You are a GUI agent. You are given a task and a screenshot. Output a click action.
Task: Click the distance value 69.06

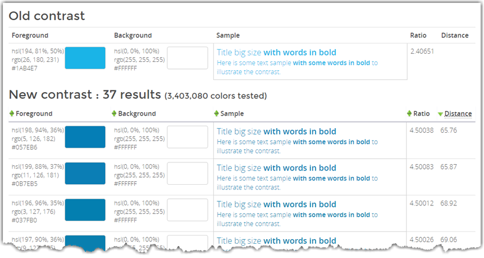[x=449, y=240]
